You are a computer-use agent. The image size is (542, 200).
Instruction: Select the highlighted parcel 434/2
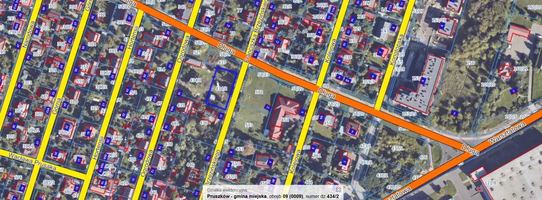point(221,89)
